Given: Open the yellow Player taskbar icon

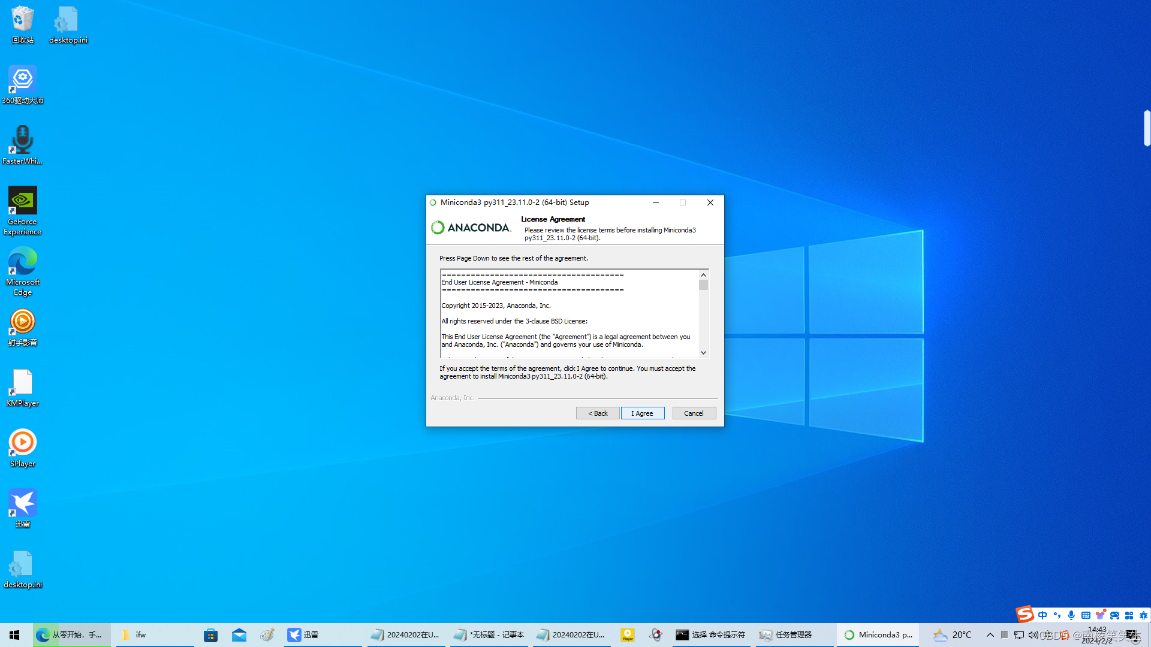Looking at the screenshot, I should point(628,635).
